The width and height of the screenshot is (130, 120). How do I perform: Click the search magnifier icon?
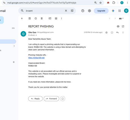coord(22,11)
